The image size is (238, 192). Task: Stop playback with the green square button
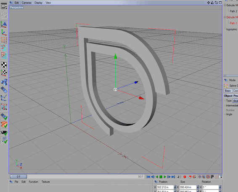pos(161,177)
